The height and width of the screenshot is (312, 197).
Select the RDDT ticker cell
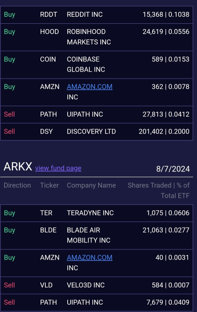click(x=49, y=14)
